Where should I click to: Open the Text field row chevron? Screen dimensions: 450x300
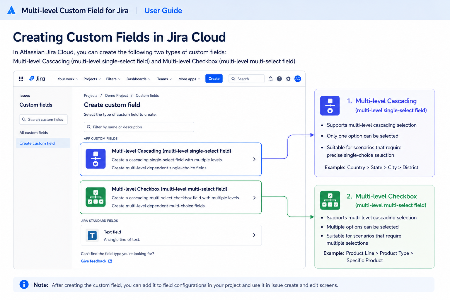click(x=254, y=235)
